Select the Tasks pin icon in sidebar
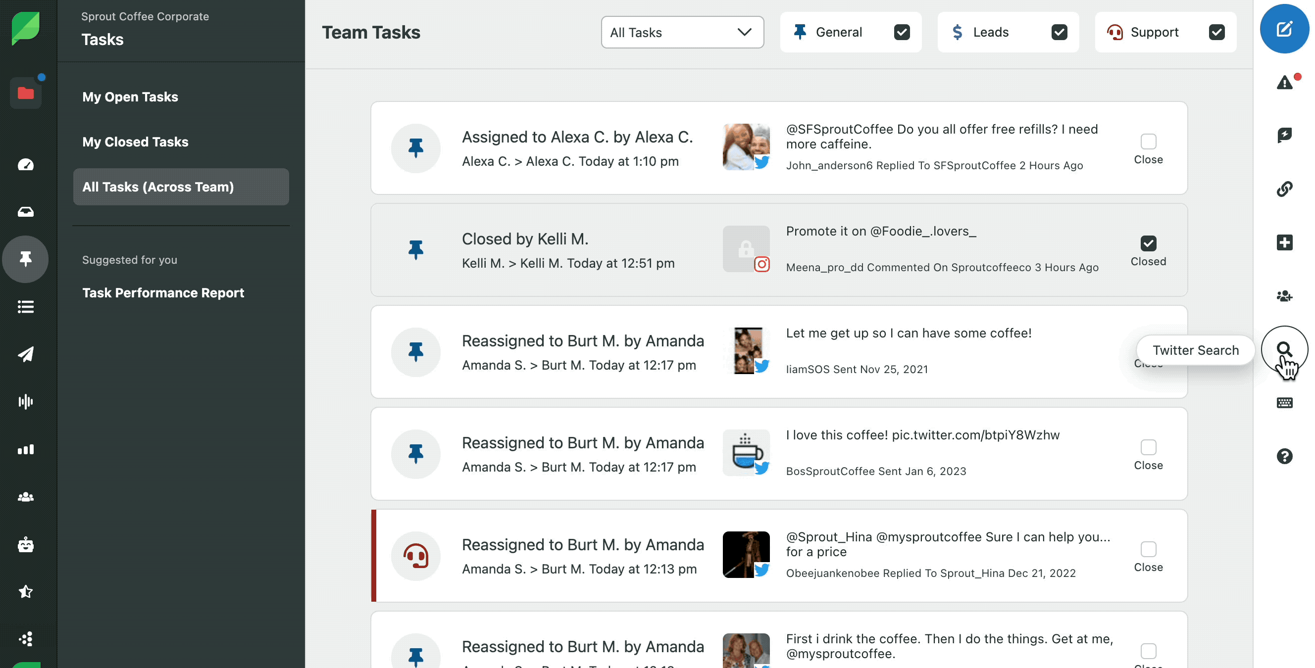The width and height of the screenshot is (1315, 668). tap(26, 259)
